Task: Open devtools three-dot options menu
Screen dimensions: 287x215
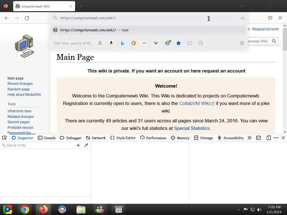Action: pos(276,138)
